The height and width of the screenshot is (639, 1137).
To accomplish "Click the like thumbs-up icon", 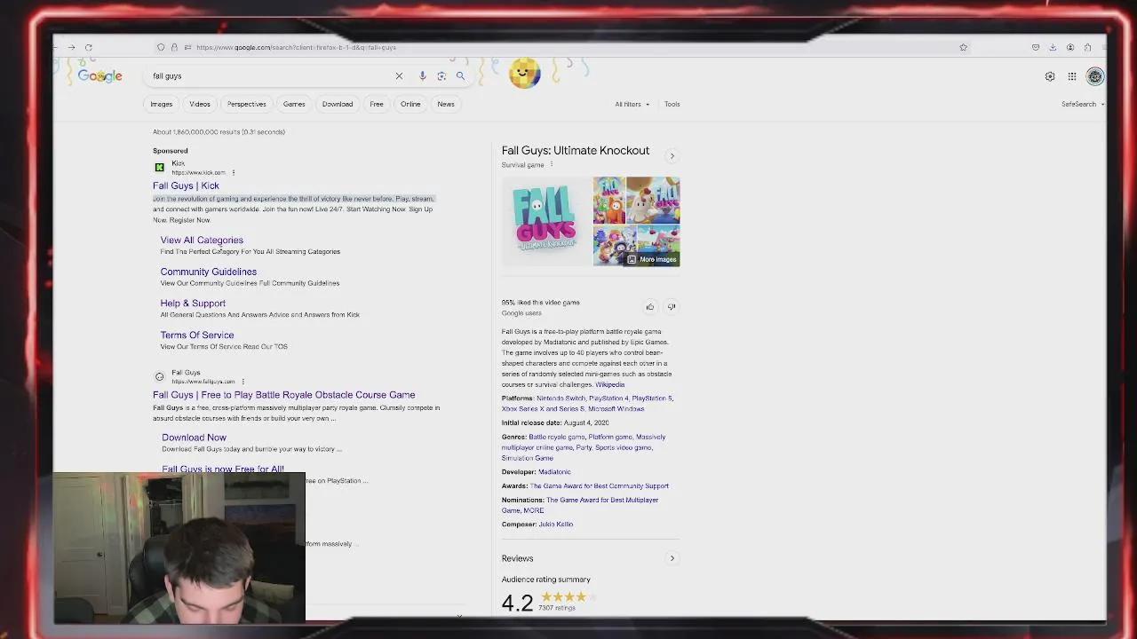I will [x=650, y=307].
